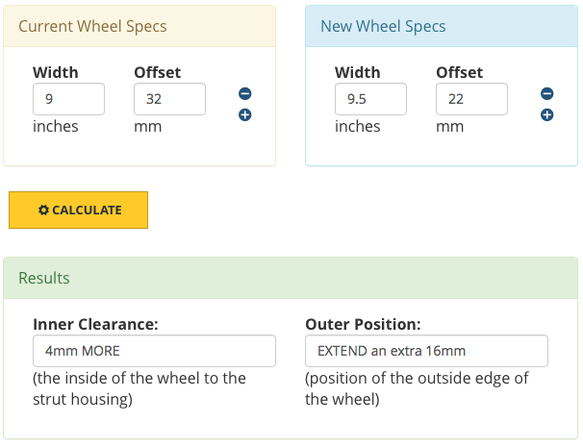The image size is (583, 447).
Task: Click the New Wheel Specs panel heading
Action: (383, 26)
